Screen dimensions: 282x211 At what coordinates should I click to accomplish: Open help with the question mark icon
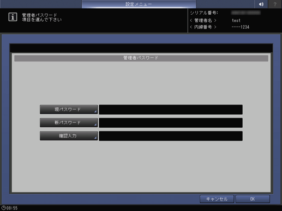tap(275, 4)
